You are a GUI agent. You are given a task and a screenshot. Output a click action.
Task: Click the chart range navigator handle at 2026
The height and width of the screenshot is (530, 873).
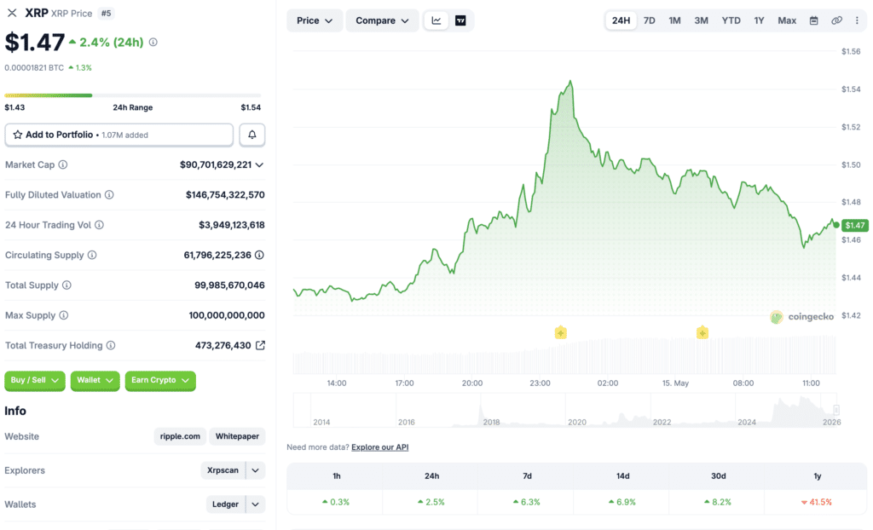(x=836, y=410)
